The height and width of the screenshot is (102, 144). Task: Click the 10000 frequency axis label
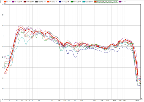tap(124, 101)
